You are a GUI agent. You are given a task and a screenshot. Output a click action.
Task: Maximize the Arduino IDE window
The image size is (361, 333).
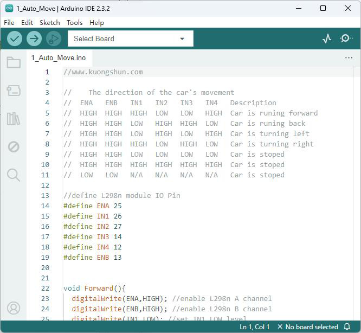point(323,8)
